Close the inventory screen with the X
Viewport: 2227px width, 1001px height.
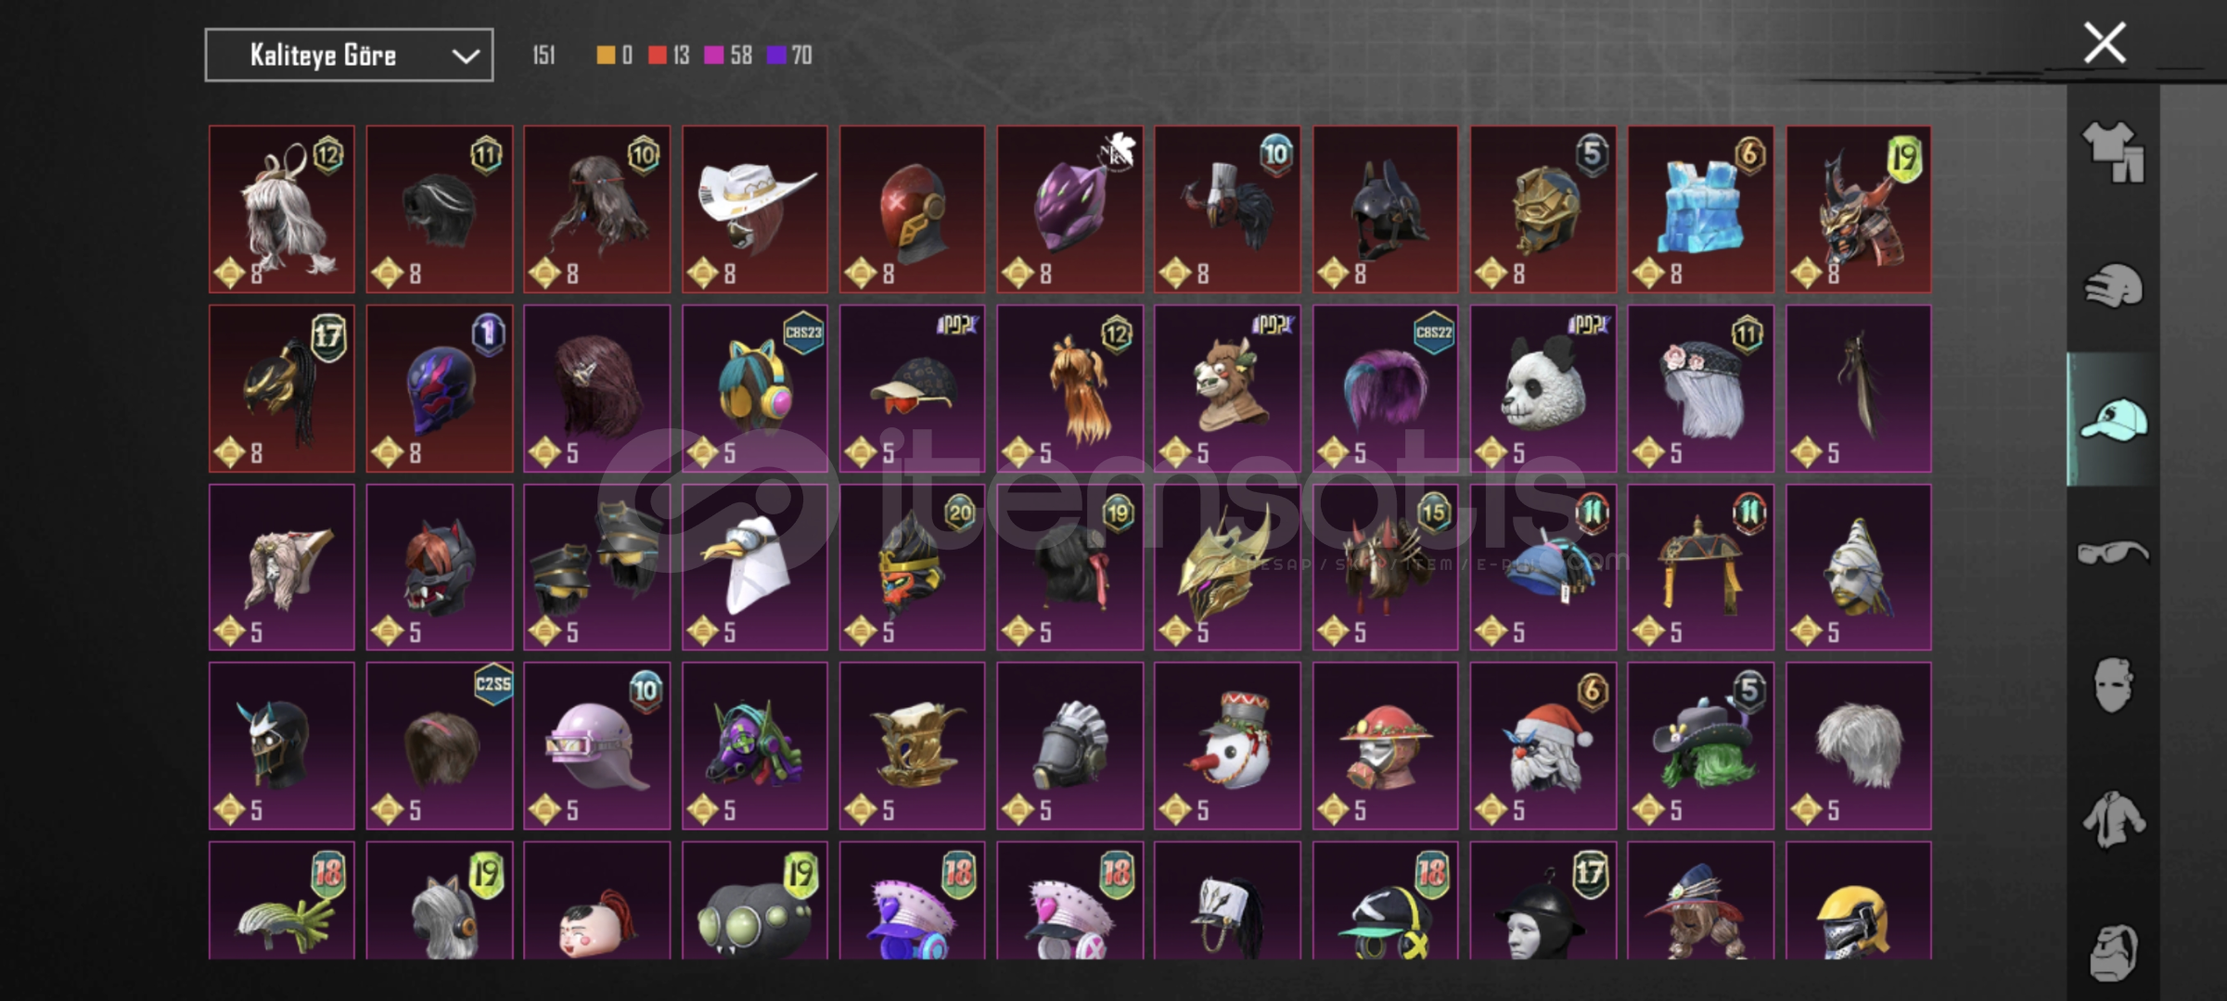2105,43
